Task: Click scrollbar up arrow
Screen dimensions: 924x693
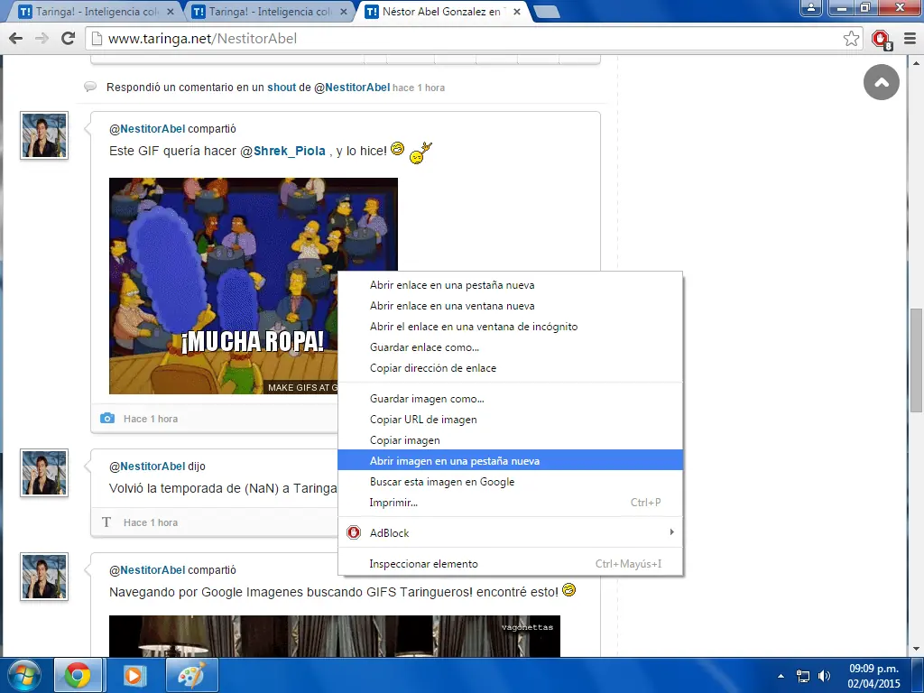Action: 916,62
